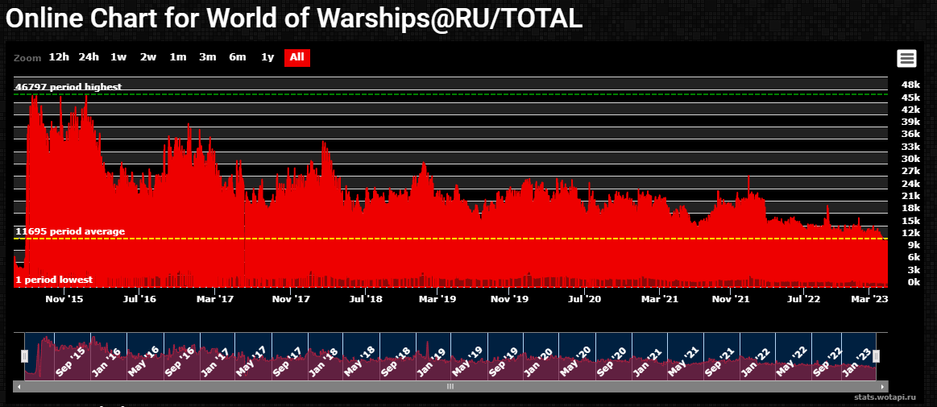The height and width of the screenshot is (407, 937).
Task: Open the chart context menu hamburger icon
Action: 906,58
